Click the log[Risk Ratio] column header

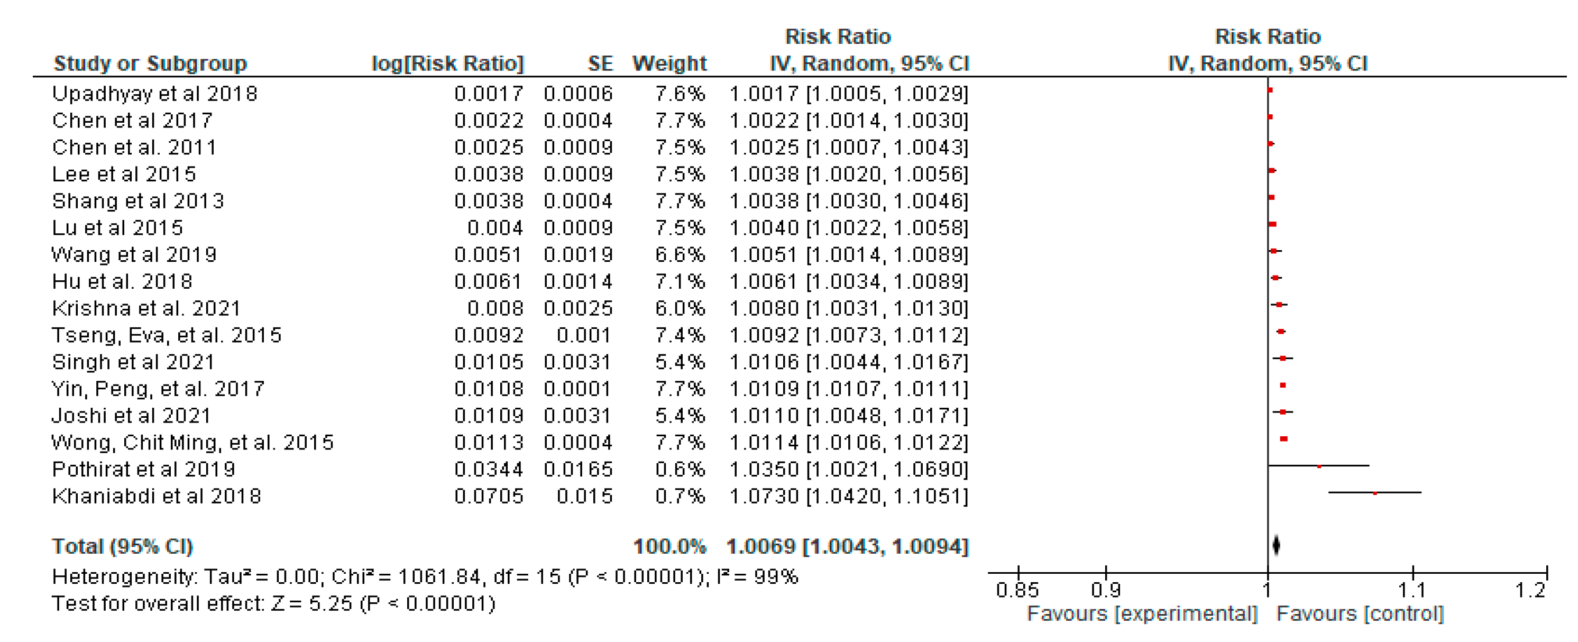pos(447,63)
